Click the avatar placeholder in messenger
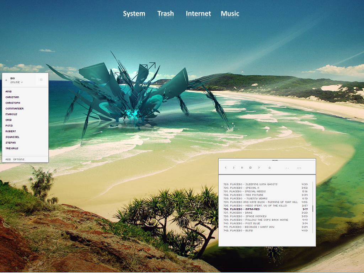Screen dimensions: 364x273 tap(41, 80)
